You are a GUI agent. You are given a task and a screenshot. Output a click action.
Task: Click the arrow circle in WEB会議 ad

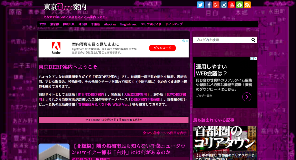tap(247, 97)
